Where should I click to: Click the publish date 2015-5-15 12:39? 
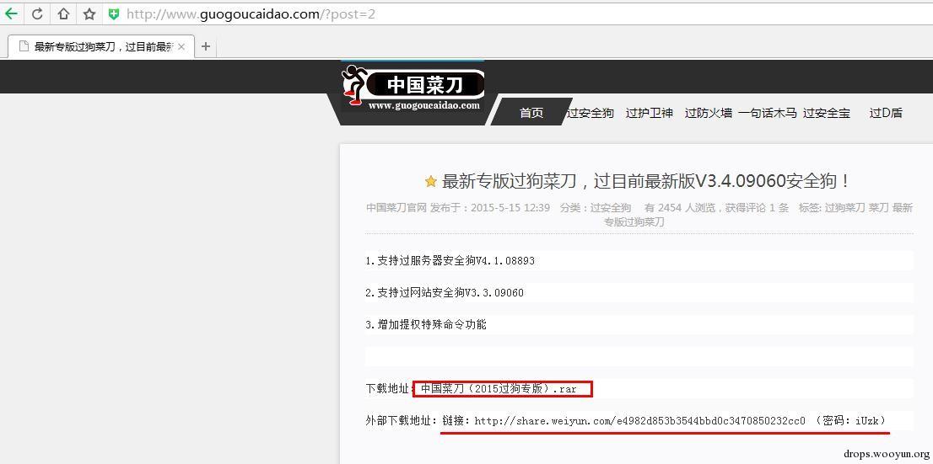510,208
